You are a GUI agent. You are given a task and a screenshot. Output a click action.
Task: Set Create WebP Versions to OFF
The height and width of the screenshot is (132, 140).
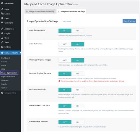pos(65,122)
